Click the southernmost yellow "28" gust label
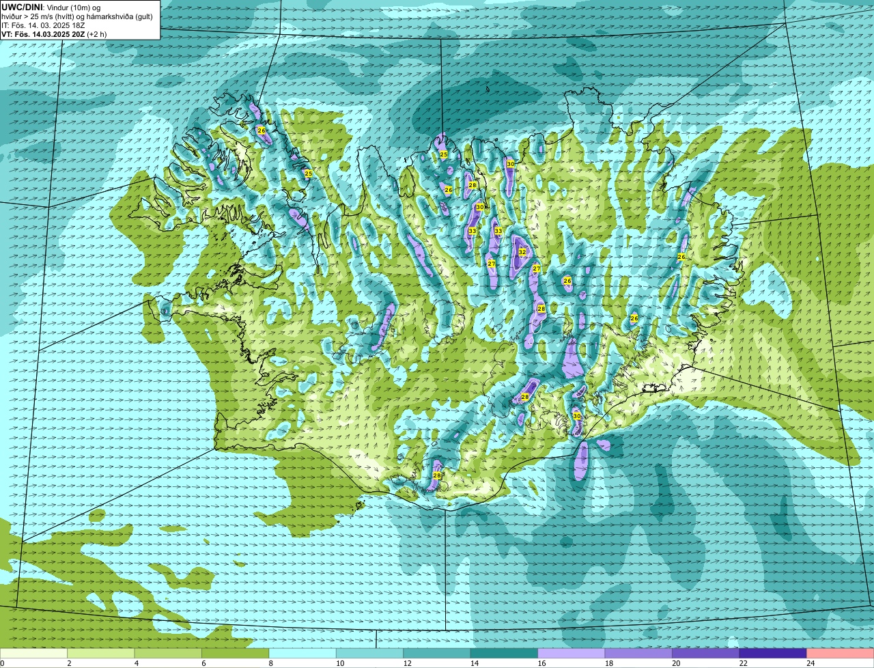The image size is (874, 668). (437, 475)
